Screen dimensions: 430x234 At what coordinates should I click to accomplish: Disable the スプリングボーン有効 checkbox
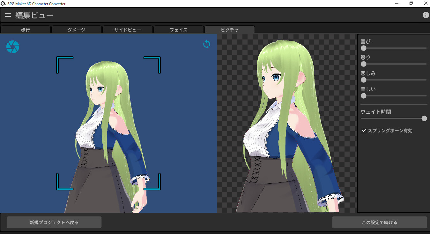[x=364, y=131]
